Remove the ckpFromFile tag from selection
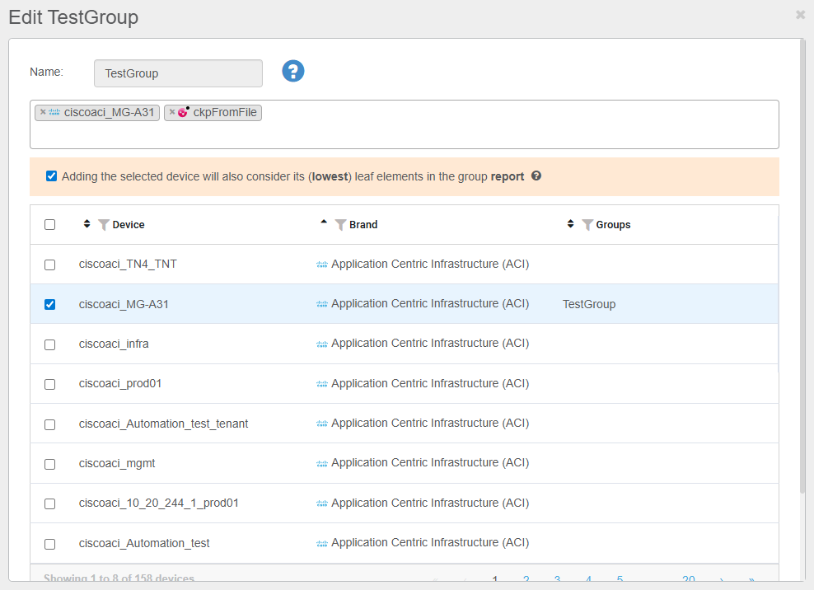 [172, 113]
